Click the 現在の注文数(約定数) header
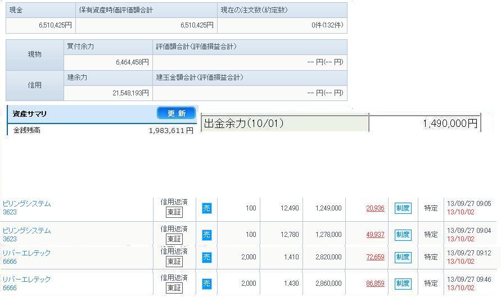The width and height of the screenshot is (501, 302). point(254,10)
